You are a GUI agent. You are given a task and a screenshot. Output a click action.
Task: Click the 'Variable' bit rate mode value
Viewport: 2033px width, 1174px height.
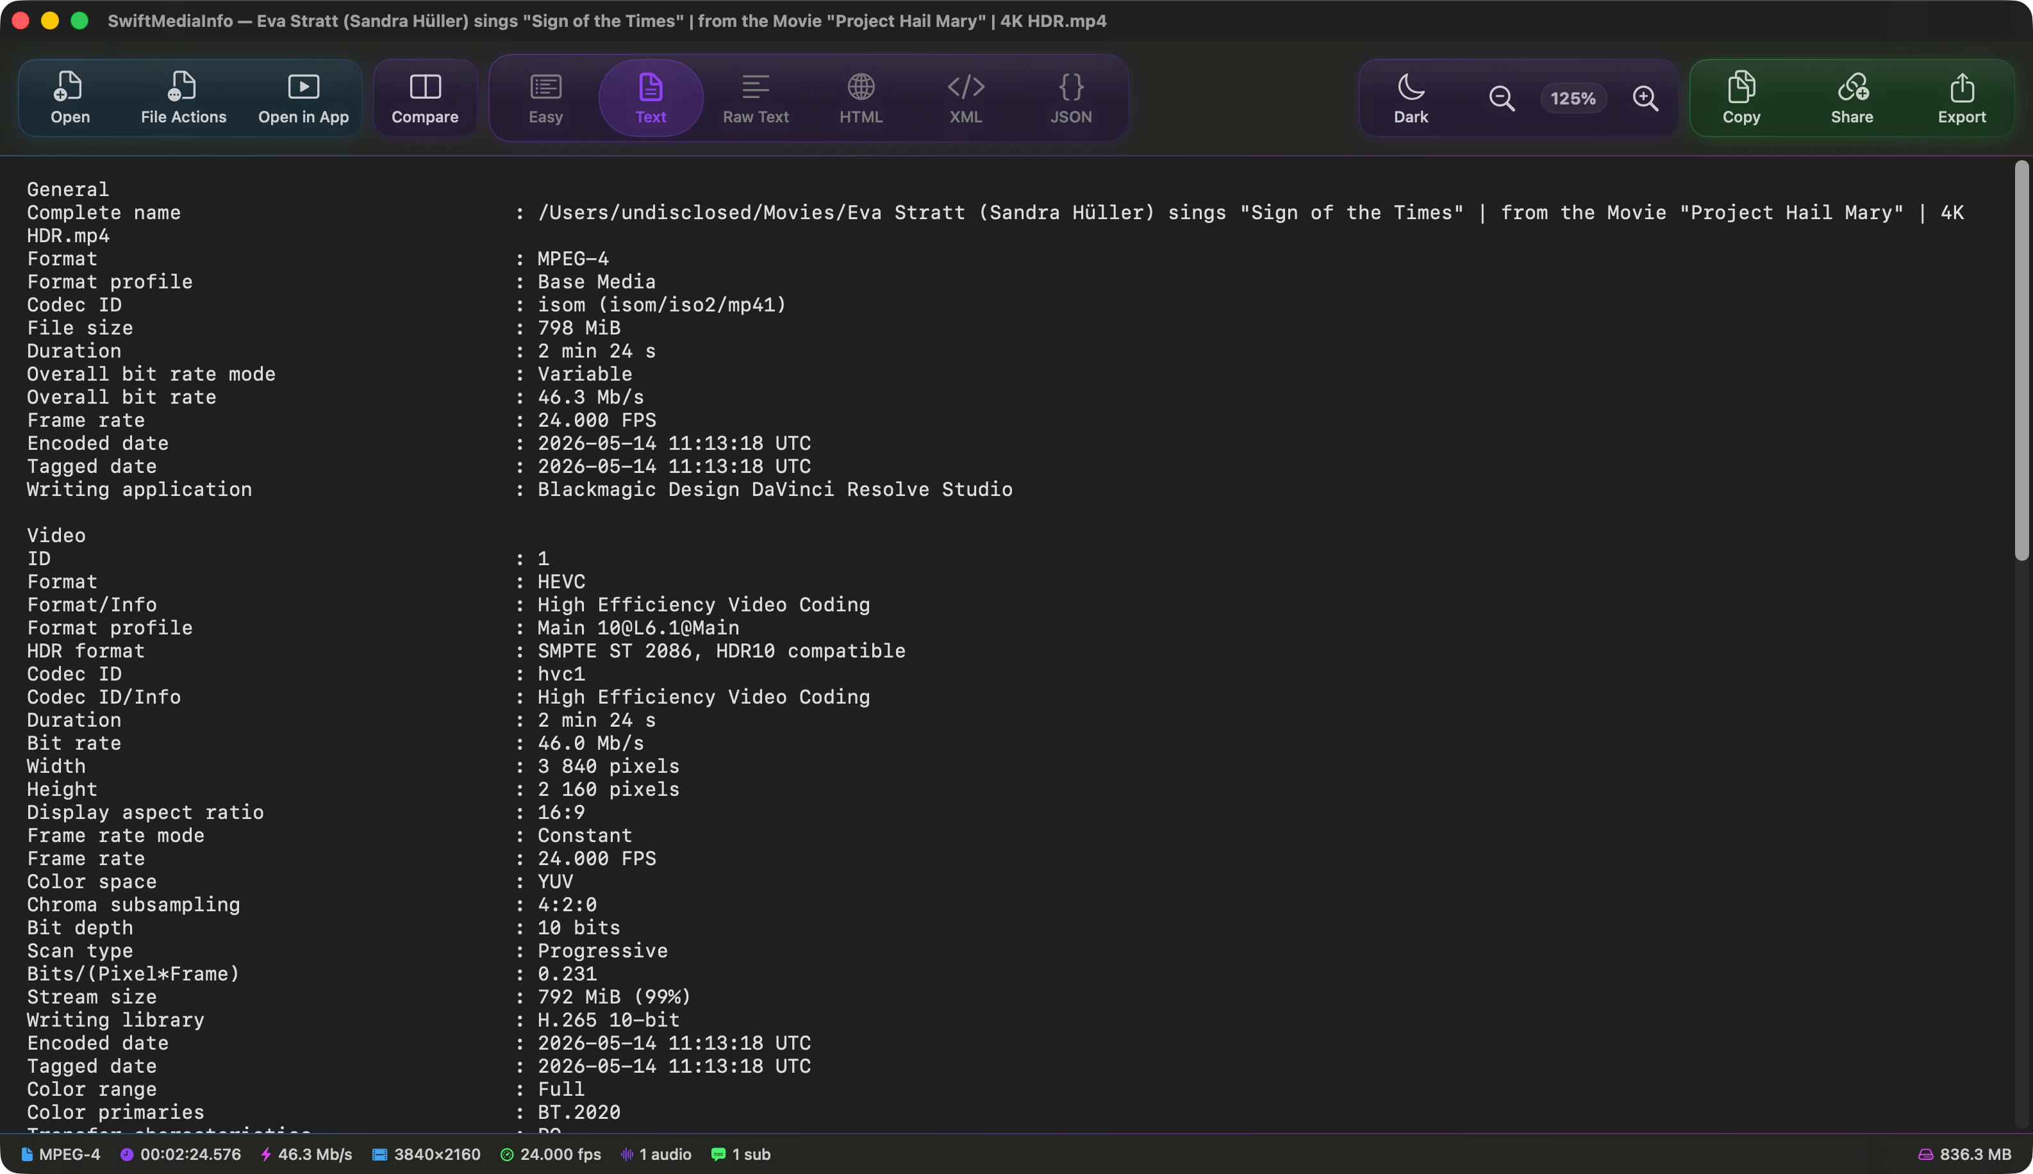[x=585, y=374]
